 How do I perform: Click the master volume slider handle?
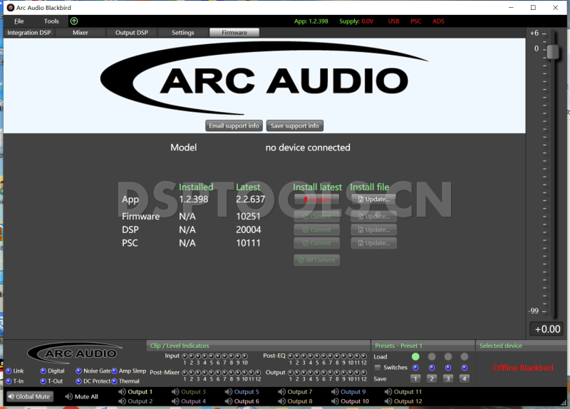point(553,51)
